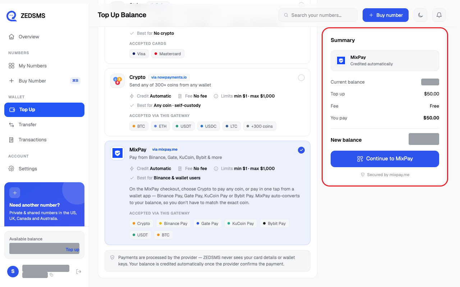
Task: Follow the via nowpayments.io link
Action: (169, 77)
